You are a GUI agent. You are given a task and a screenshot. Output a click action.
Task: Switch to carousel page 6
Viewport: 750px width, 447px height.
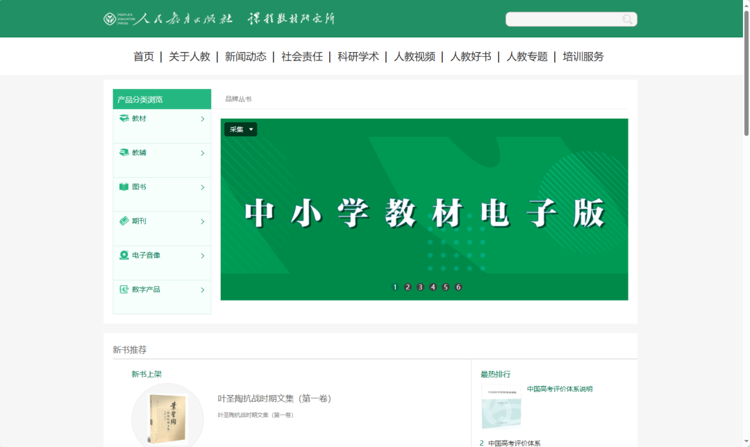(x=458, y=286)
